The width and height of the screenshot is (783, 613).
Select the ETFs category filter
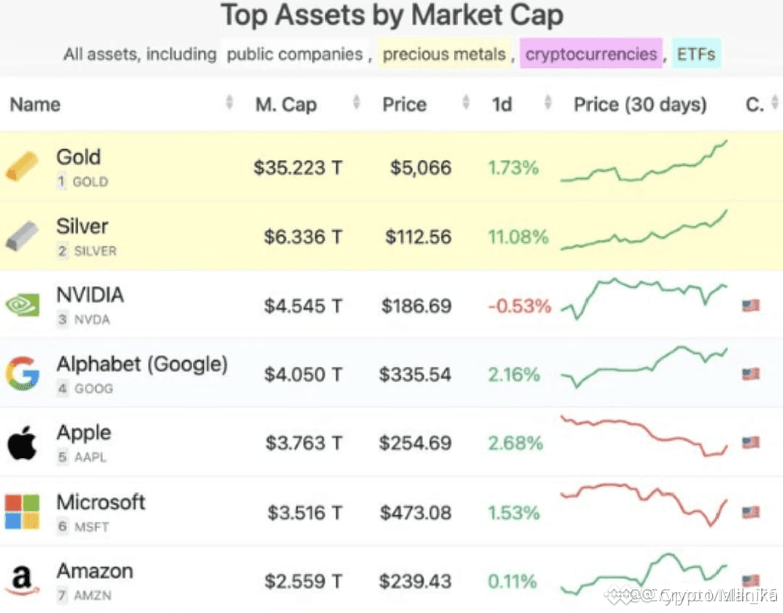tap(696, 53)
